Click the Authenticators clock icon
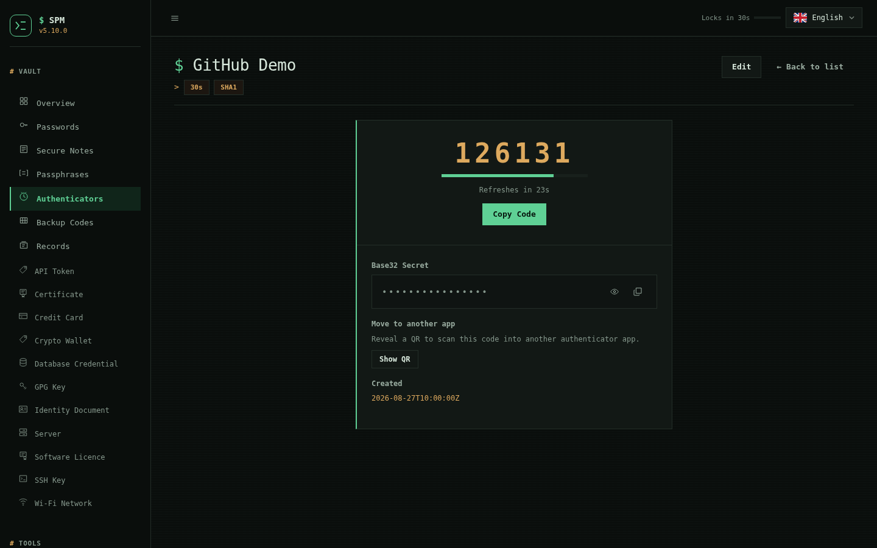 coord(24,197)
